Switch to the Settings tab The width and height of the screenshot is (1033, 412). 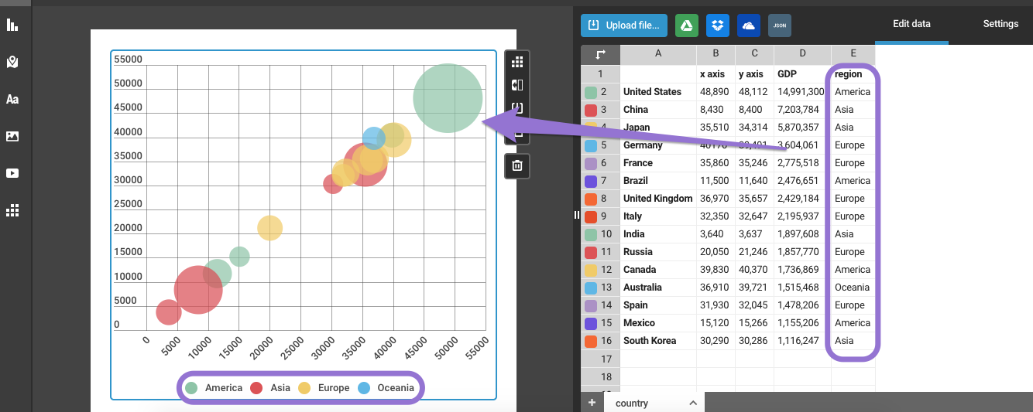[1000, 24]
